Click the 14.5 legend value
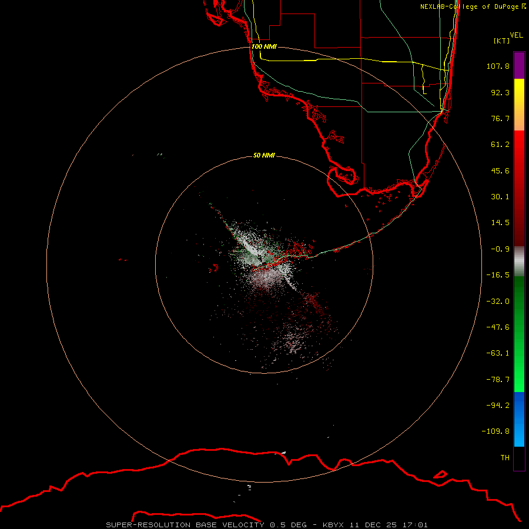The height and width of the screenshot is (529, 529). 500,223
